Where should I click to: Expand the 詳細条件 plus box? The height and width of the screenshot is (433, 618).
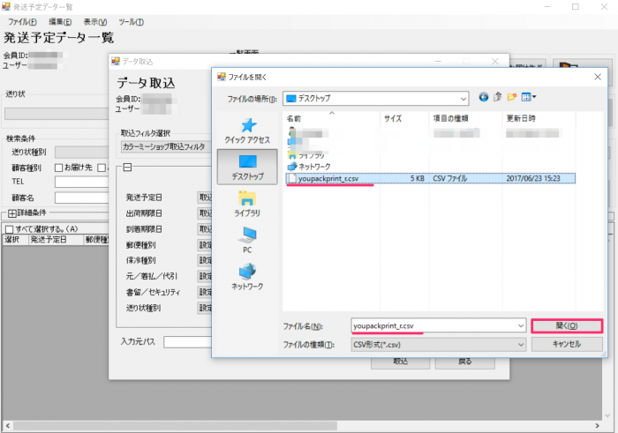click(12, 213)
